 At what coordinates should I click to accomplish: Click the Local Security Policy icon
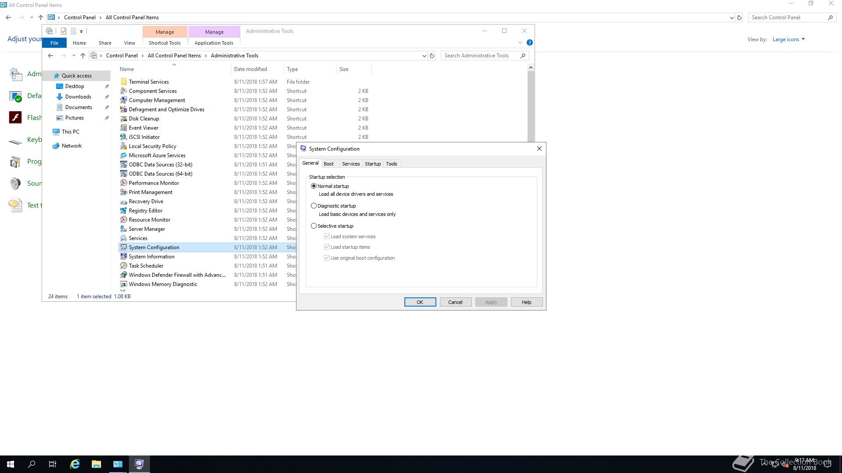coord(124,146)
